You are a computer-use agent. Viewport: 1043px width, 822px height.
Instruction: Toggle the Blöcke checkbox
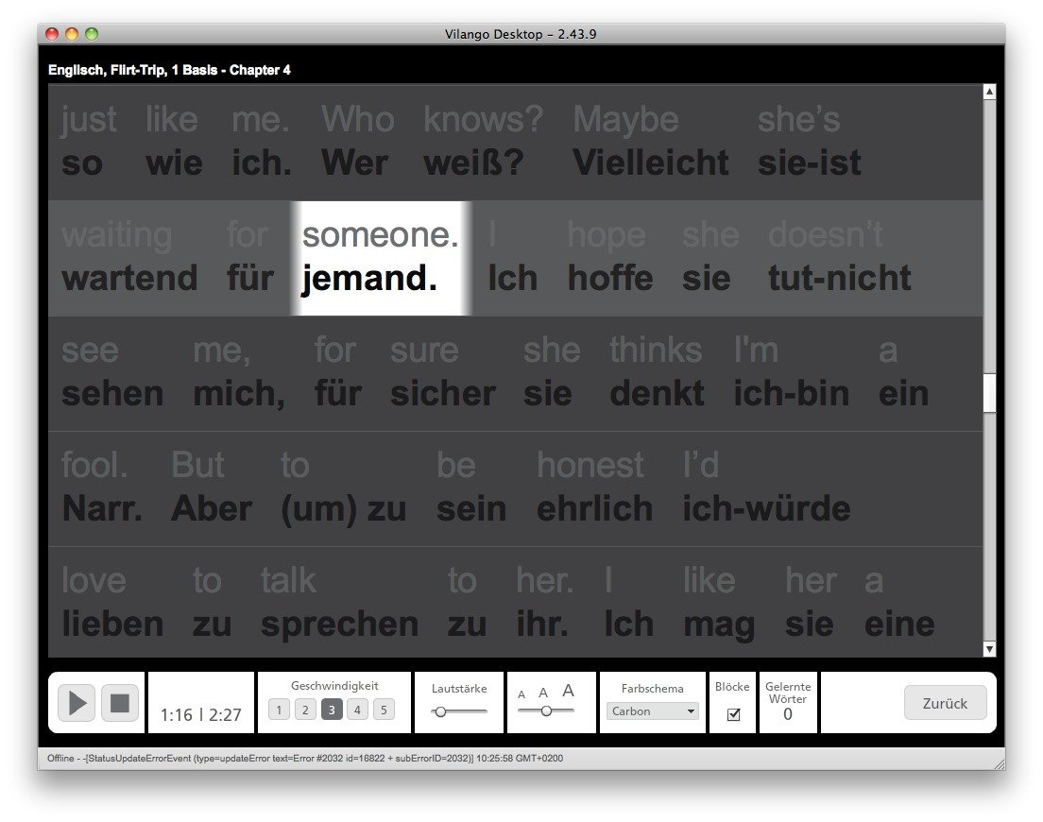pos(734,714)
